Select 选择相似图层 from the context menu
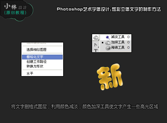The image size is (167, 123). click(36, 50)
